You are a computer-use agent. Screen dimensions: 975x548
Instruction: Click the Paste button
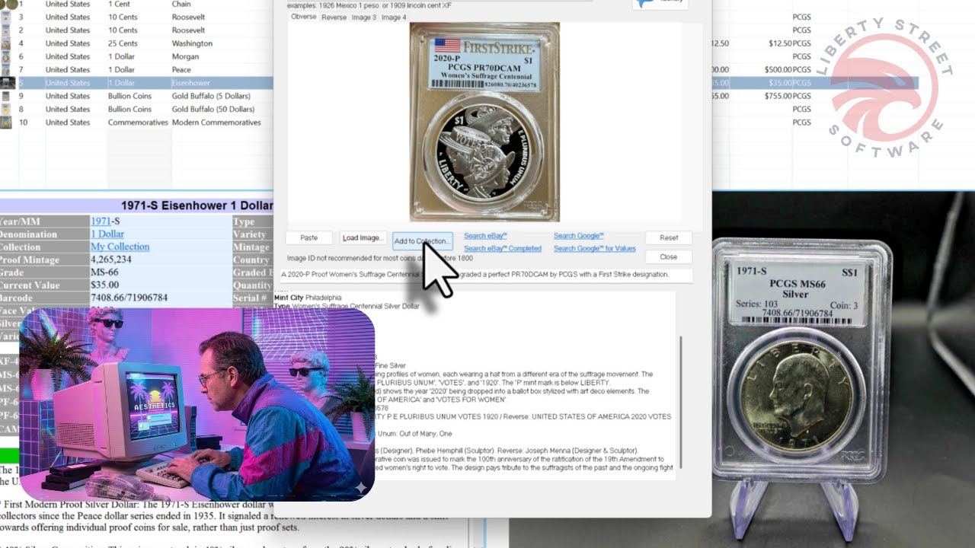coord(308,238)
